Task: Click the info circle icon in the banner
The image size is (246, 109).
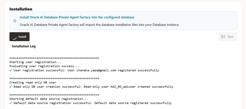Action: pyautogui.click(x=15, y=21)
